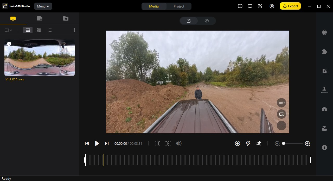Screen dimensions: 333x181
Task: Switch to the Project tab
Action: 179,6
